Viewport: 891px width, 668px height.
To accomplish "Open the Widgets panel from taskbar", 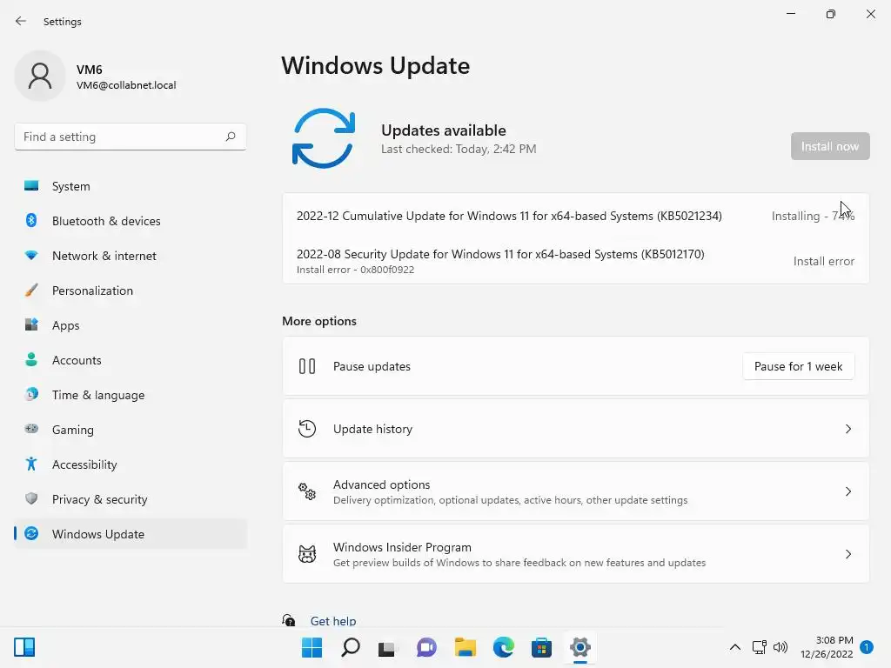I will tap(24, 647).
